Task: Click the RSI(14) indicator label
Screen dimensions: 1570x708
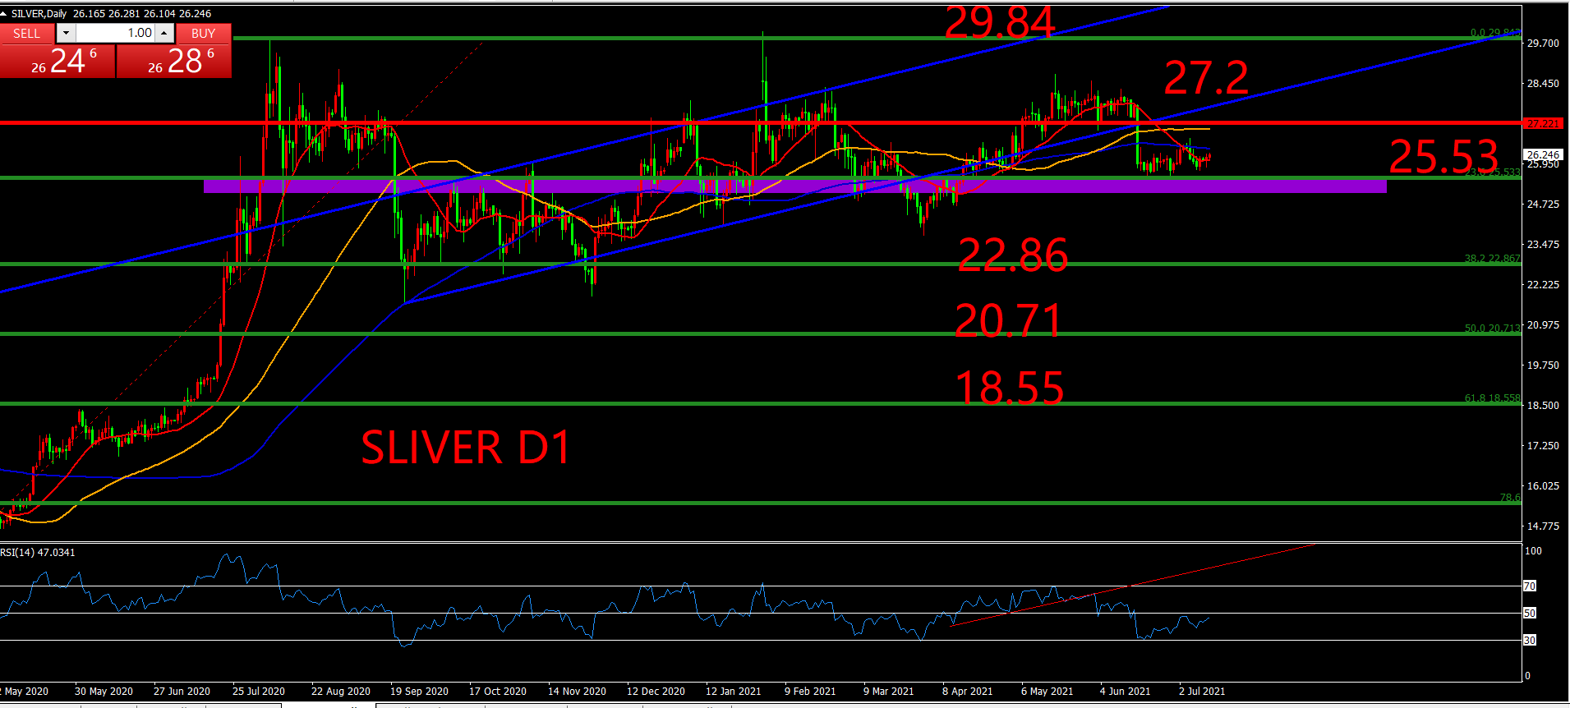Action: [38, 552]
